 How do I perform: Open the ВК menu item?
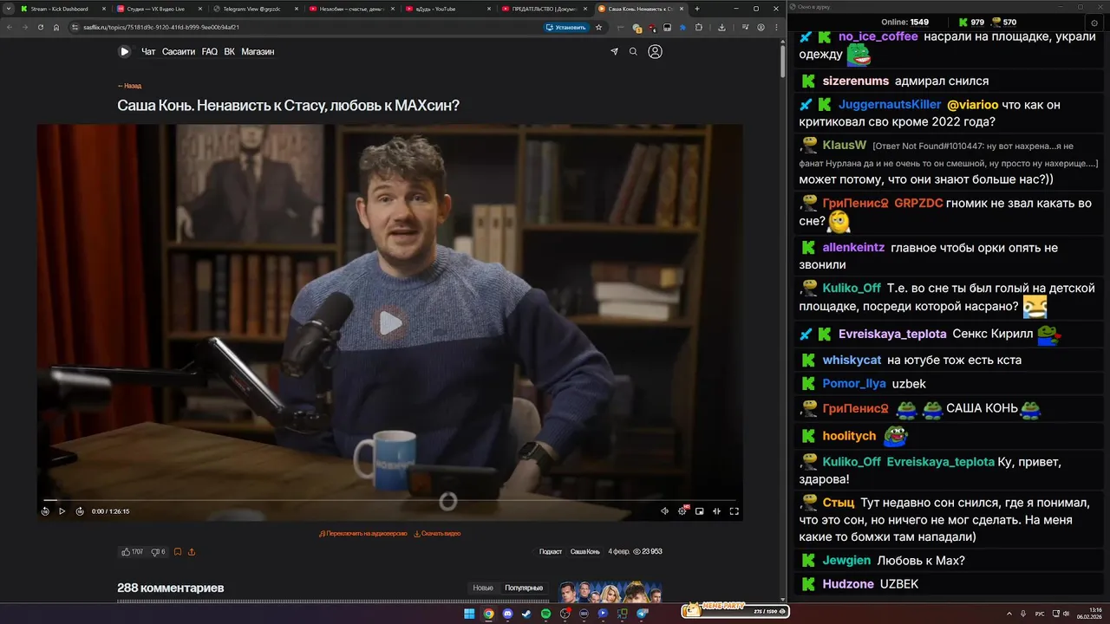tap(230, 52)
